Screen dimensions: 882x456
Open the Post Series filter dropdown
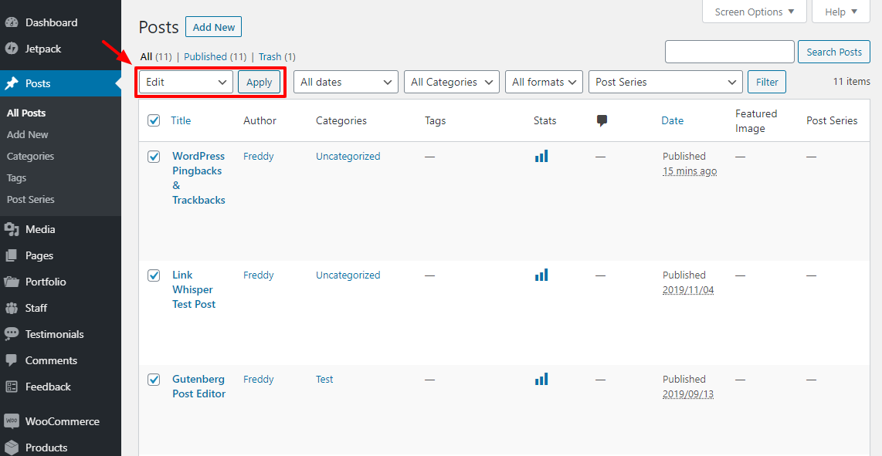coord(666,82)
